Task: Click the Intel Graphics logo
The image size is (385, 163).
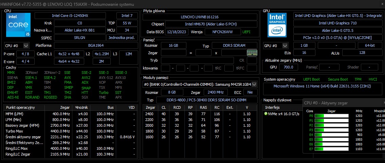Action: click(x=277, y=25)
